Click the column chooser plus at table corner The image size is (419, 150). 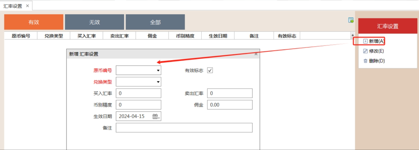tap(353, 35)
